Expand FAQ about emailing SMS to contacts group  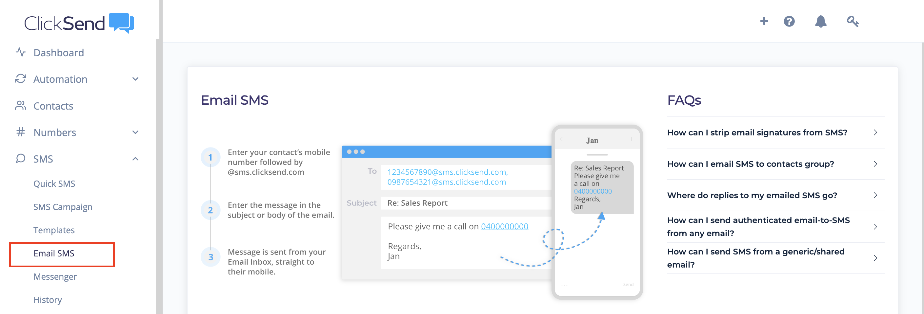point(775,164)
